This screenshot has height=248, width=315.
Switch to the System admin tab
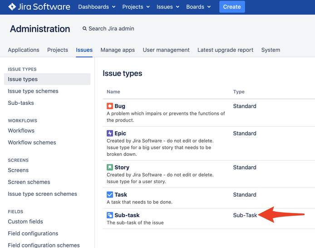tap(271, 50)
